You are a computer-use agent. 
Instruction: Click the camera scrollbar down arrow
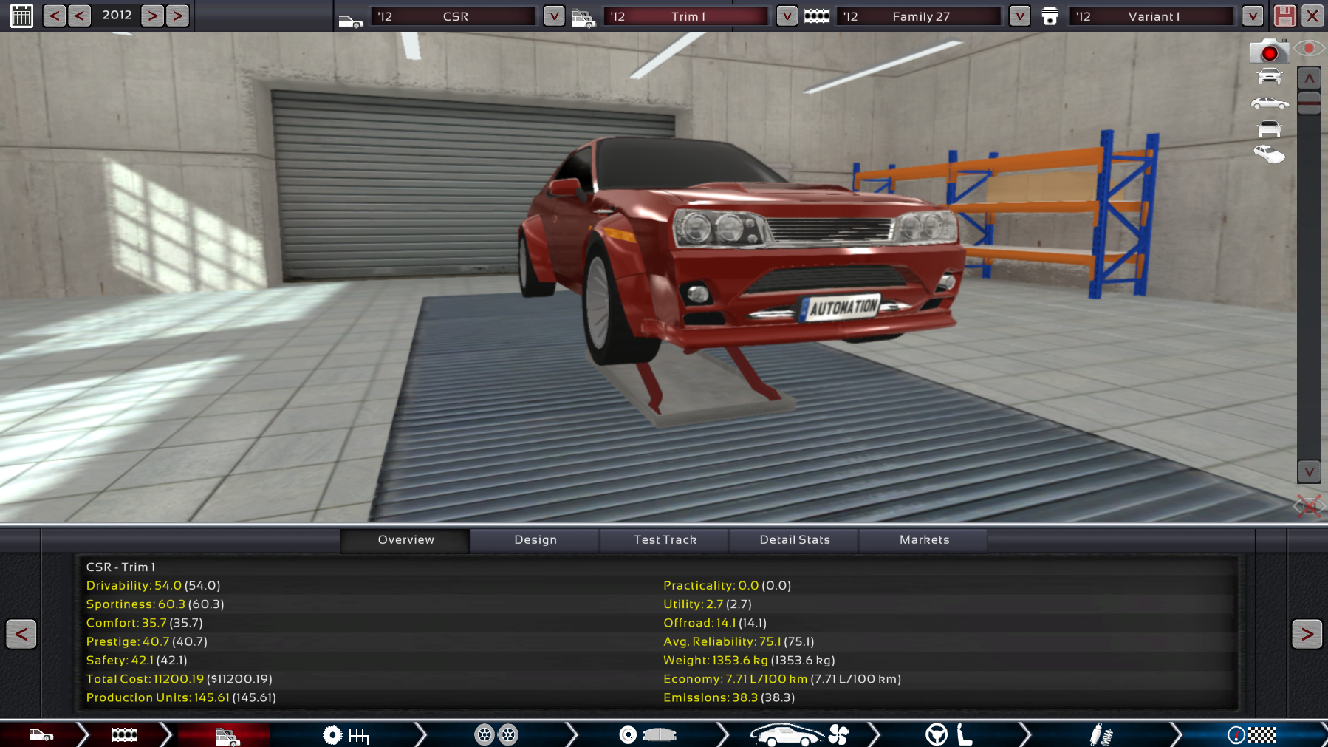point(1310,471)
